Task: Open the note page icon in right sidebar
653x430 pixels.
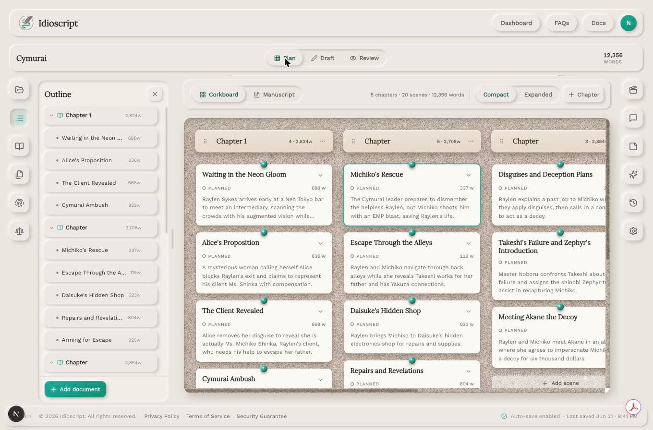Action: (x=633, y=146)
